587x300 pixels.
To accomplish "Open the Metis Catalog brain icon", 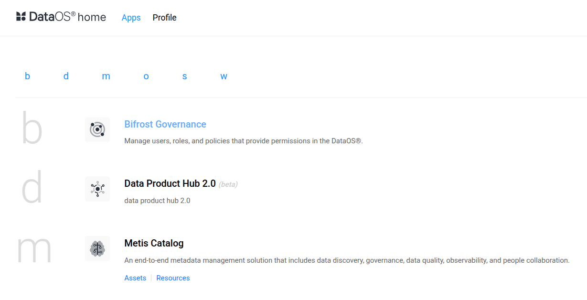I will (x=97, y=248).
